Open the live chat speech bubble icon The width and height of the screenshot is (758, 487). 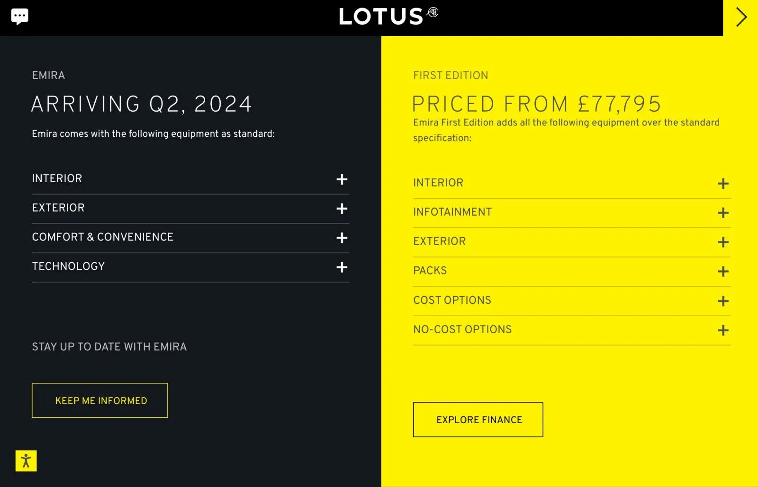pyautogui.click(x=19, y=17)
